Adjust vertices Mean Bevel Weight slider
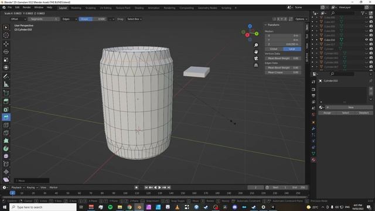Screen dimensions: 375x211 pyautogui.click(x=283, y=59)
